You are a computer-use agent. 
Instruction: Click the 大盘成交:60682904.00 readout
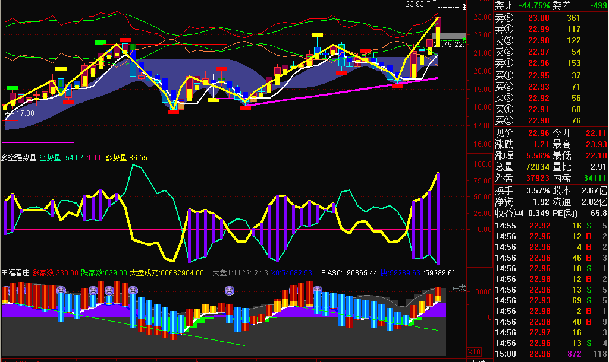(x=167, y=273)
